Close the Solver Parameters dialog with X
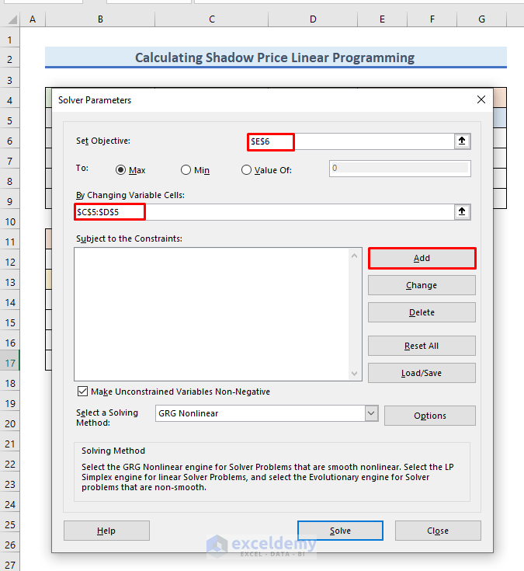Screen dimensions: 524x571 [481, 99]
